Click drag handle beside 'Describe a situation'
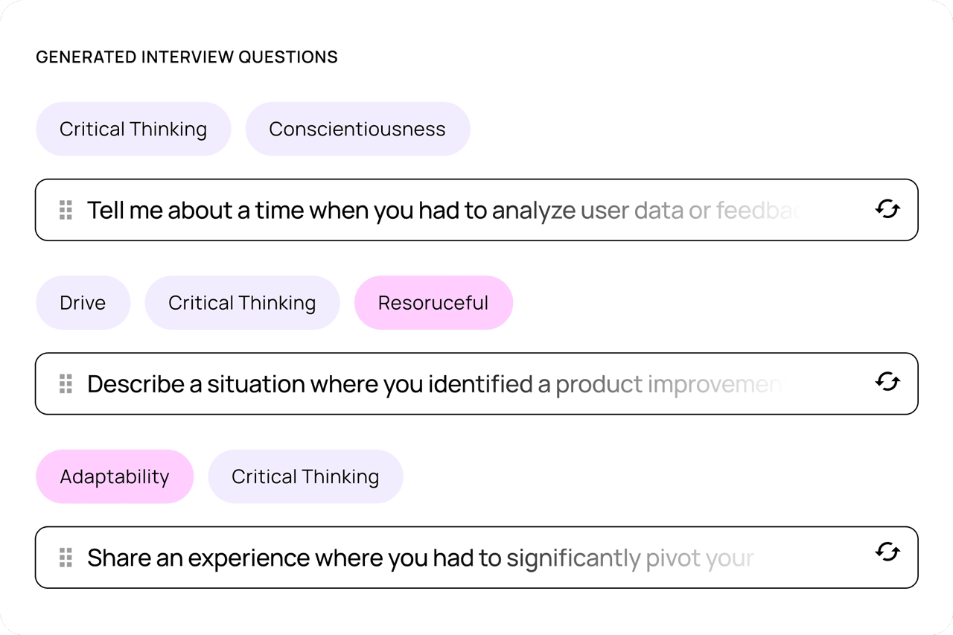The width and height of the screenshot is (953, 635). tap(66, 384)
